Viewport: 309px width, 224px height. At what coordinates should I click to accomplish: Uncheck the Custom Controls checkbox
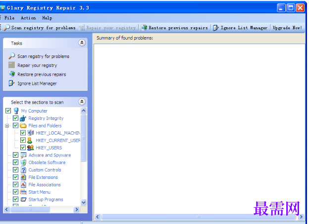tap(15, 170)
